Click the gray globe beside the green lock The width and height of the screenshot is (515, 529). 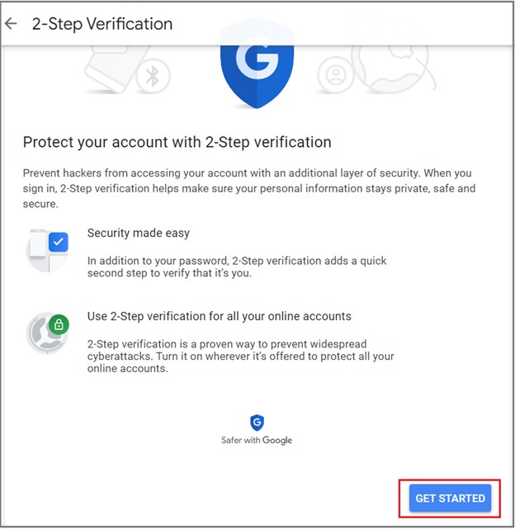[43, 333]
